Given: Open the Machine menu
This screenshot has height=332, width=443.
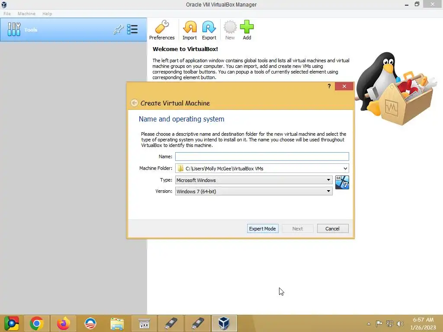Looking at the screenshot, I should click(26, 13).
